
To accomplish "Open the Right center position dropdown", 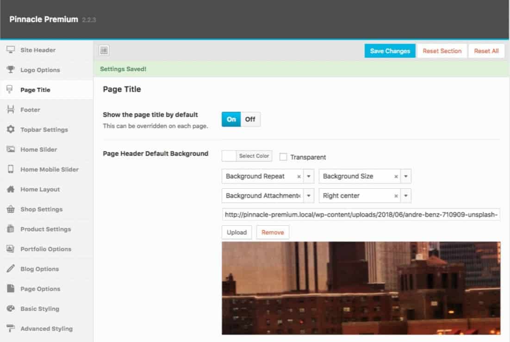I will click(405, 196).
